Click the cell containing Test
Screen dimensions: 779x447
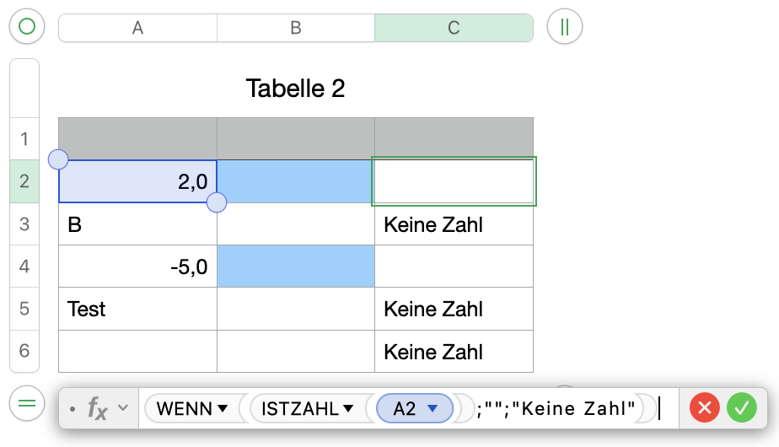pyautogui.click(x=137, y=309)
